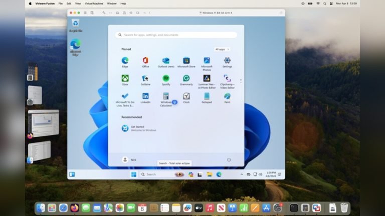Open Microsoft Edge desktop shortcut
385x216 pixels.
(x=75, y=47)
